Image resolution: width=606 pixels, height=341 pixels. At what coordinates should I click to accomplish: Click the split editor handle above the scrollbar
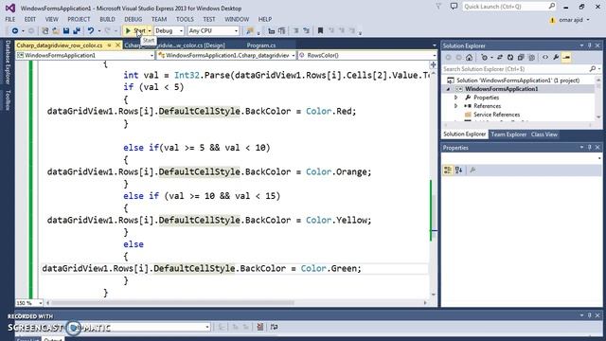click(x=434, y=65)
